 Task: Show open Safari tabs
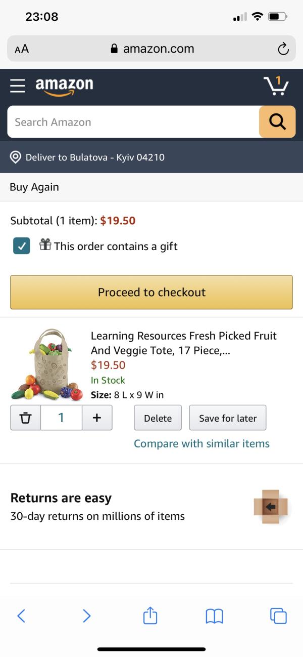278,615
